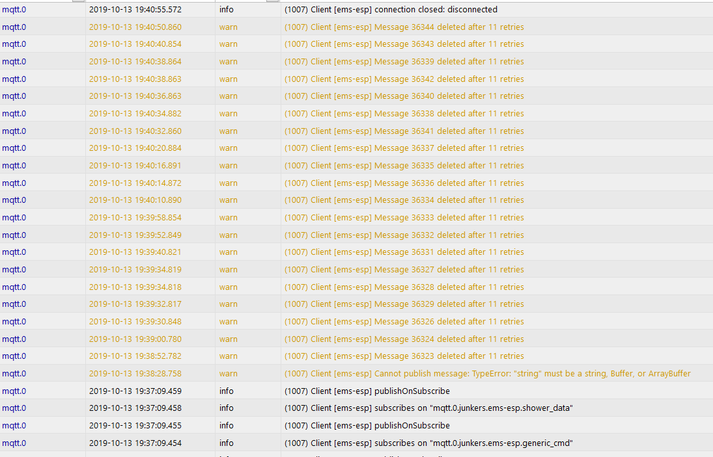This screenshot has height=457, width=713.
Task: Click the connection closed: disconnected log message
Action: click(x=391, y=10)
